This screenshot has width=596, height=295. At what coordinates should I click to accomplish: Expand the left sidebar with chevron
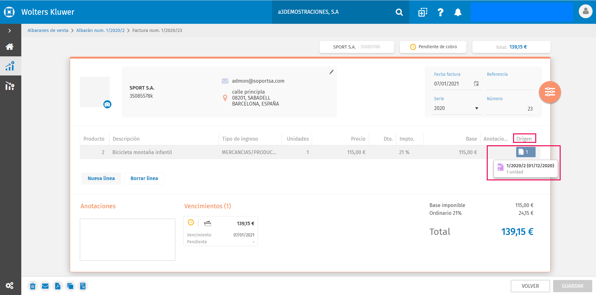click(x=10, y=31)
